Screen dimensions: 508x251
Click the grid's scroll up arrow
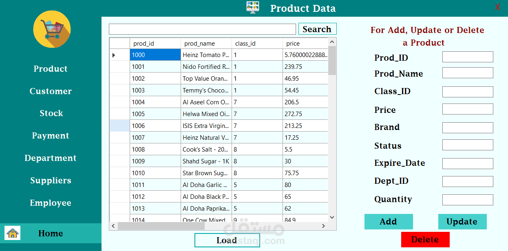tap(332, 42)
